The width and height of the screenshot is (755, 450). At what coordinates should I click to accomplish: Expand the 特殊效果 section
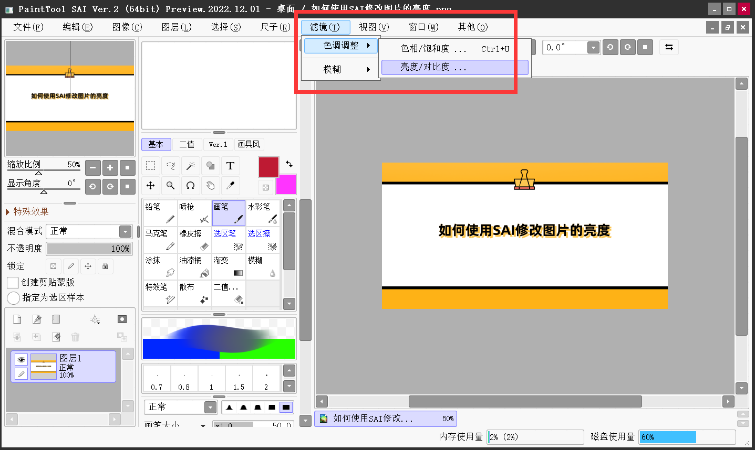(x=27, y=211)
